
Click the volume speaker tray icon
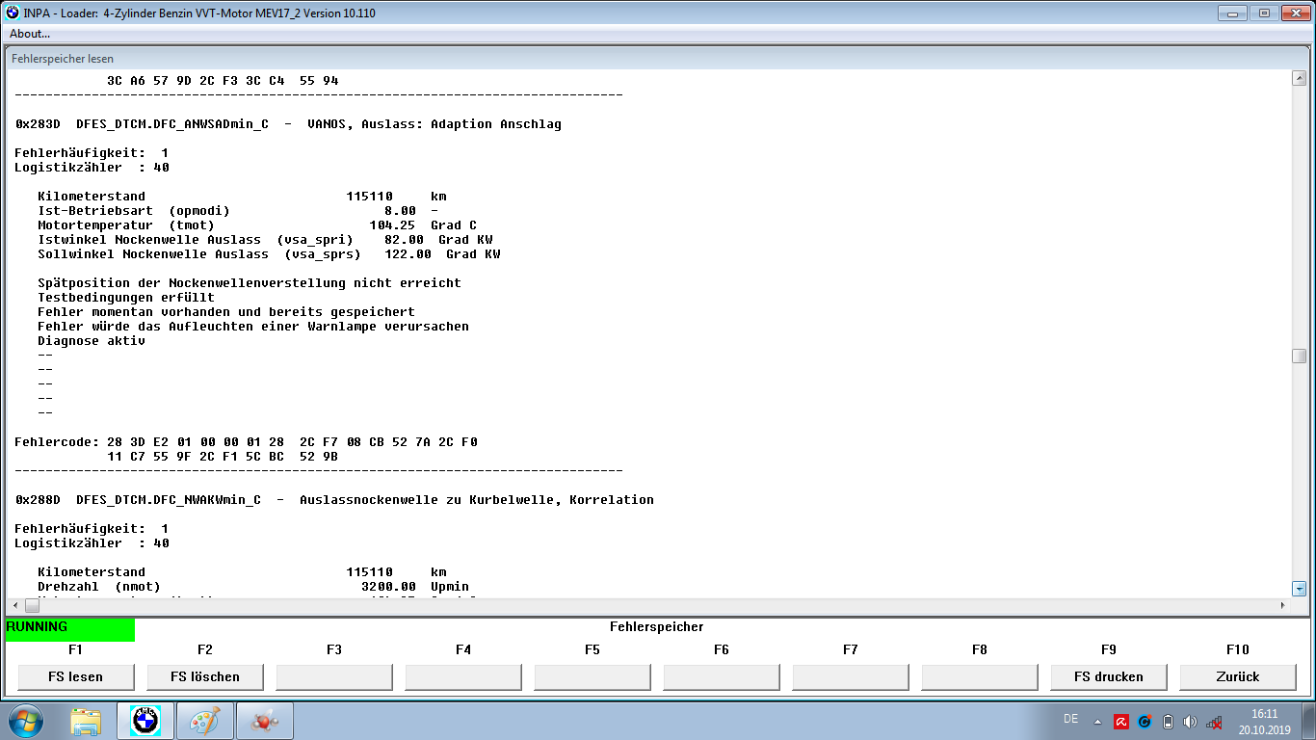pyautogui.click(x=1191, y=722)
